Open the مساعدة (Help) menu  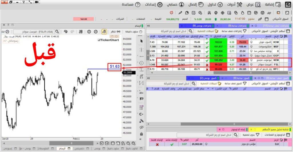(131, 5)
